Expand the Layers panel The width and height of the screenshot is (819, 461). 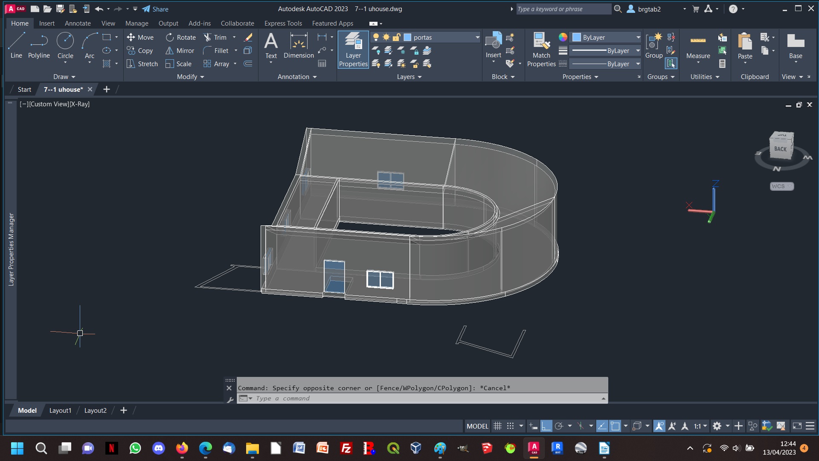[409, 77]
